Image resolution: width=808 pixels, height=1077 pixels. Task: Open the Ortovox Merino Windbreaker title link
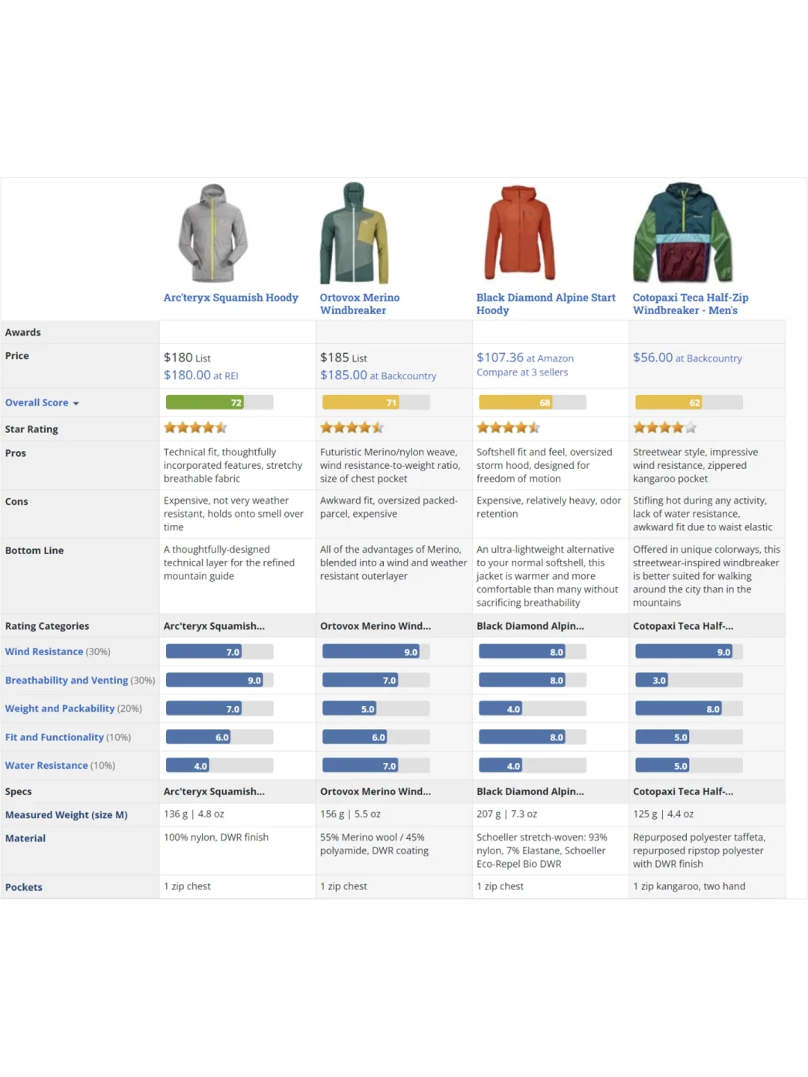coord(360,304)
